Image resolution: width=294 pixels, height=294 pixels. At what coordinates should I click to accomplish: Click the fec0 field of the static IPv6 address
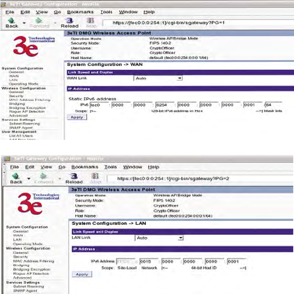(x=99, y=105)
